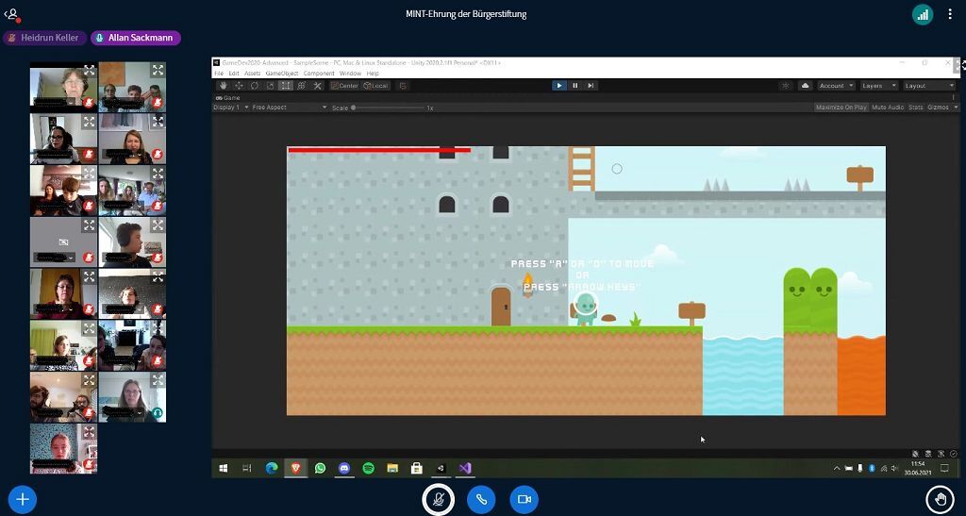Toggle the webcam sharing button
966x516 pixels.
point(524,499)
